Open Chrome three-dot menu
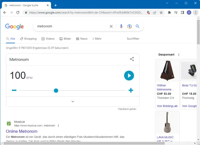 pos(196,12)
